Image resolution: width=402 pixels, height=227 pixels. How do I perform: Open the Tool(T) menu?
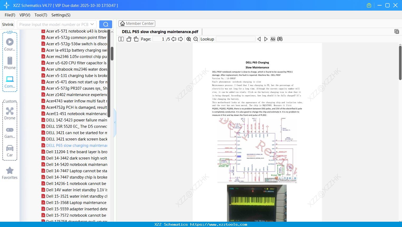[41, 15]
